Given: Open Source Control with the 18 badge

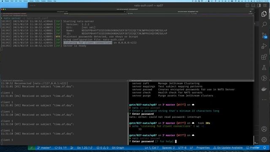Looking at the screenshot, I should click(x=264, y=35).
